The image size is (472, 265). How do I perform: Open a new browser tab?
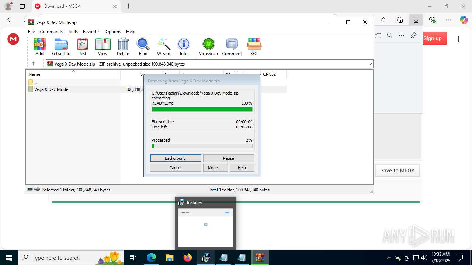click(128, 6)
